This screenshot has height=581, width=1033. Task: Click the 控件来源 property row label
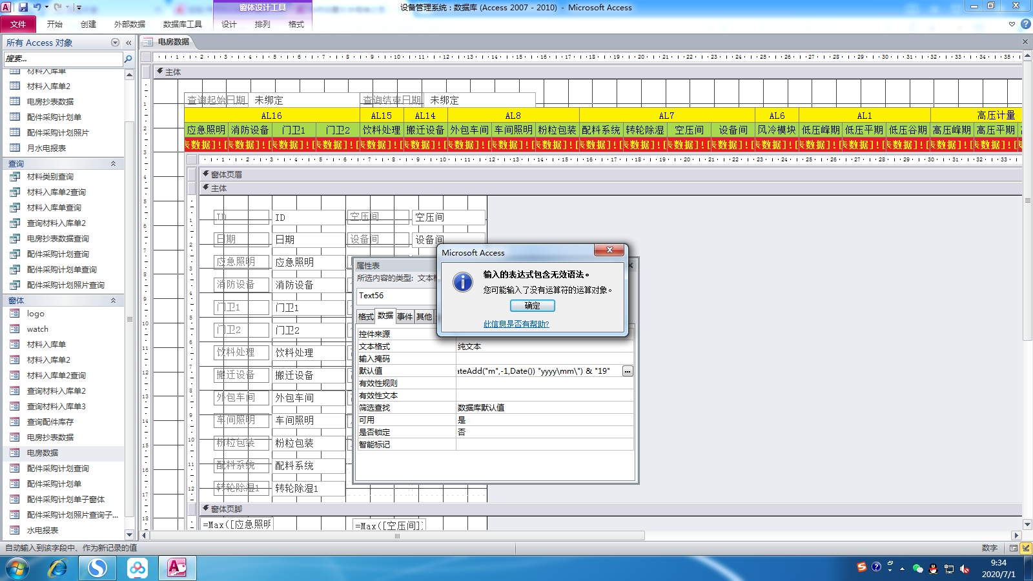pos(406,334)
